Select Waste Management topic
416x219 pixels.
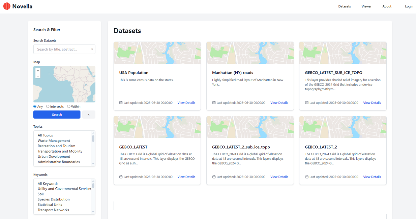[x=54, y=141]
